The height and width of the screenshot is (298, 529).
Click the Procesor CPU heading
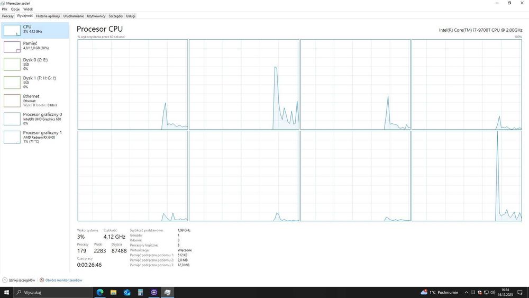pos(99,29)
